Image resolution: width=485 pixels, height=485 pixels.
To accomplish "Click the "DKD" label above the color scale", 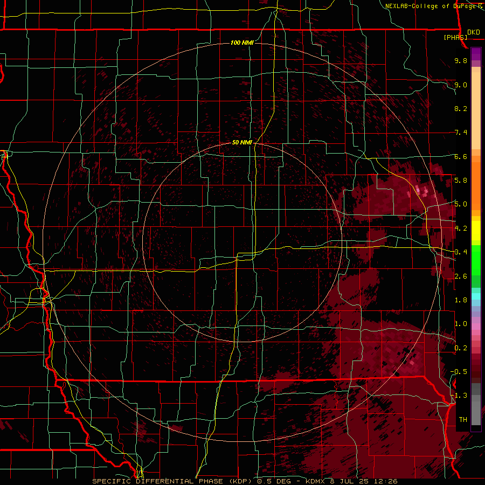I will pyautogui.click(x=474, y=32).
